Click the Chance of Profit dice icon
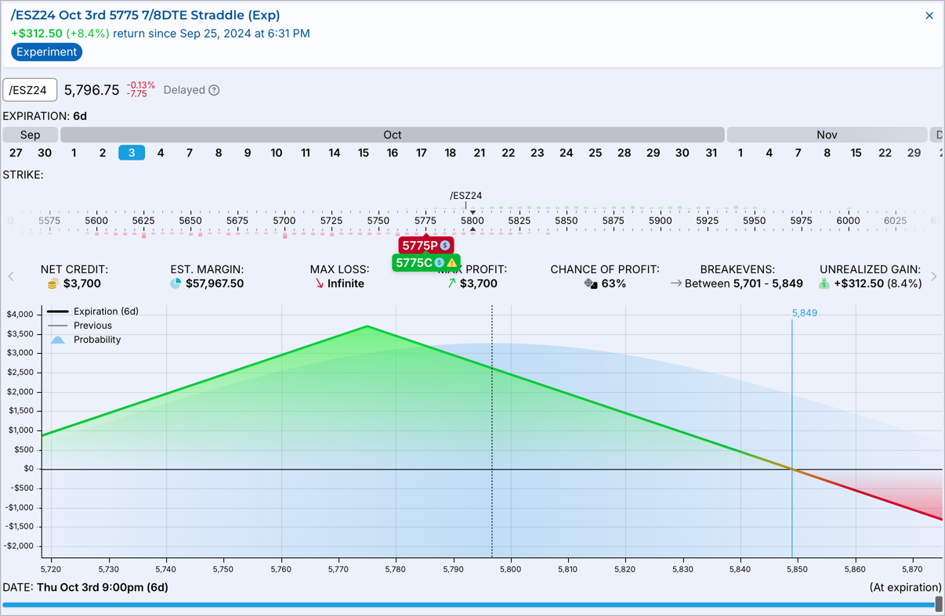945x616 pixels. [x=591, y=283]
